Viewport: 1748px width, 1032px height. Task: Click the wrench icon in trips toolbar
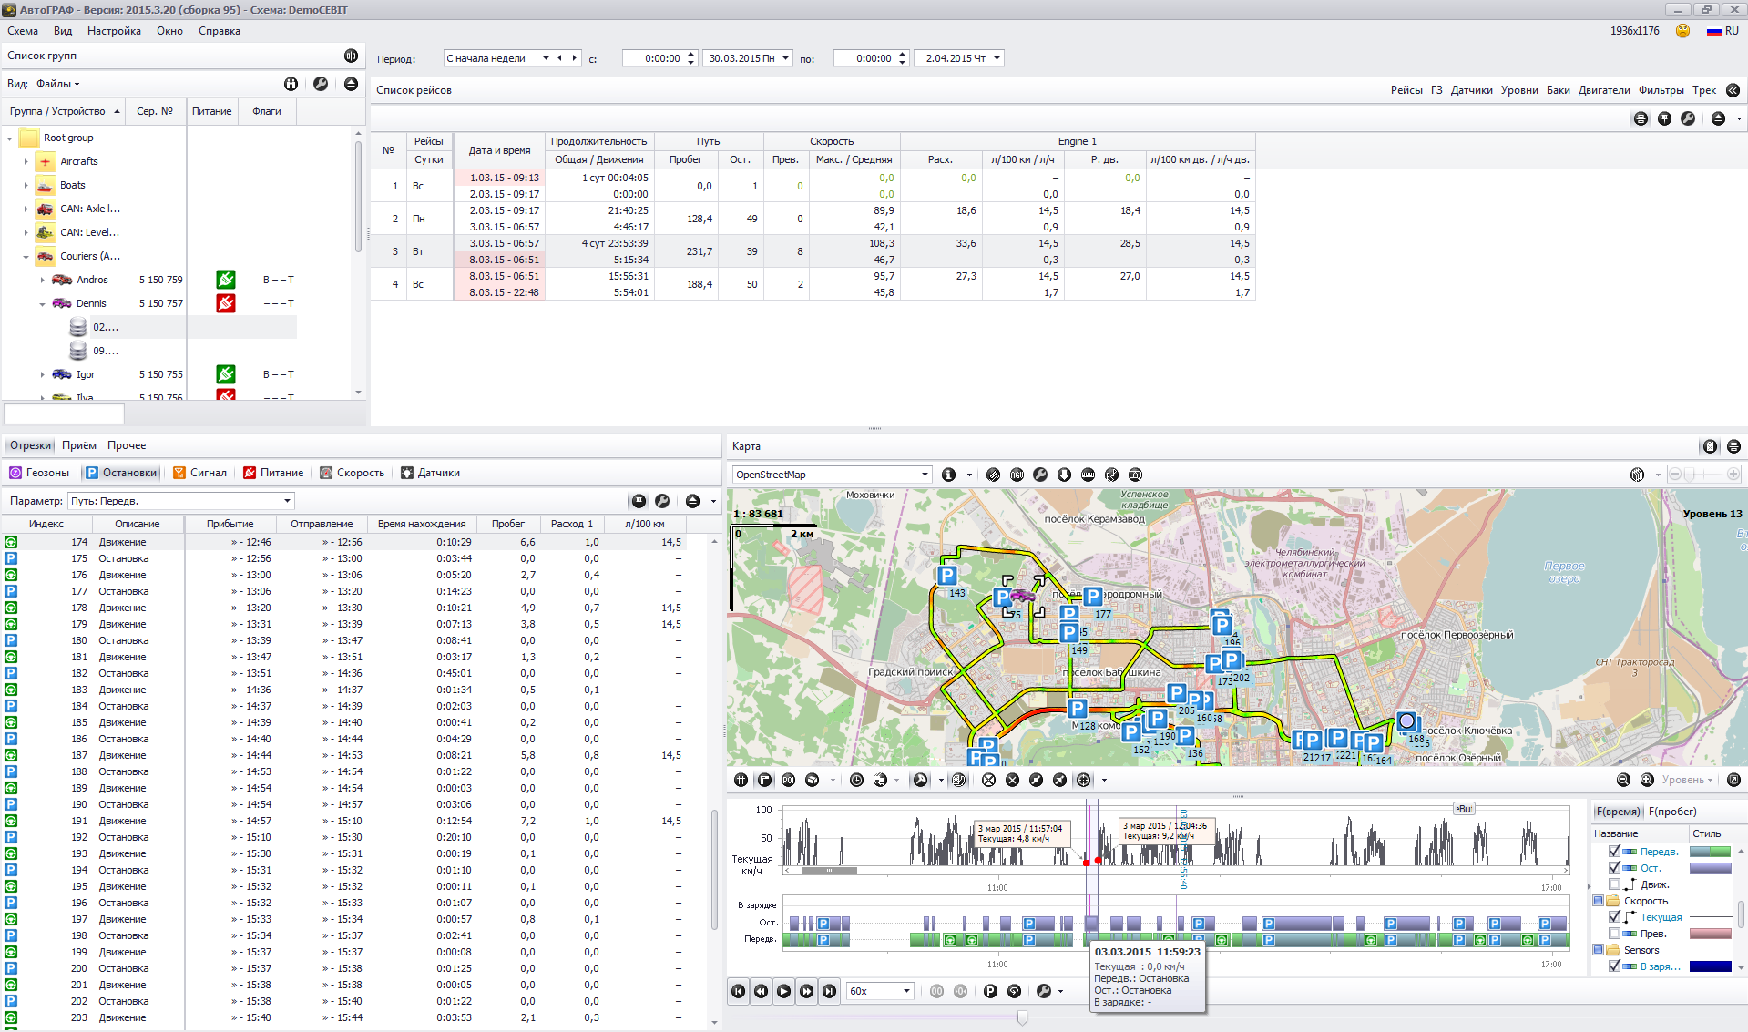coord(1688,118)
